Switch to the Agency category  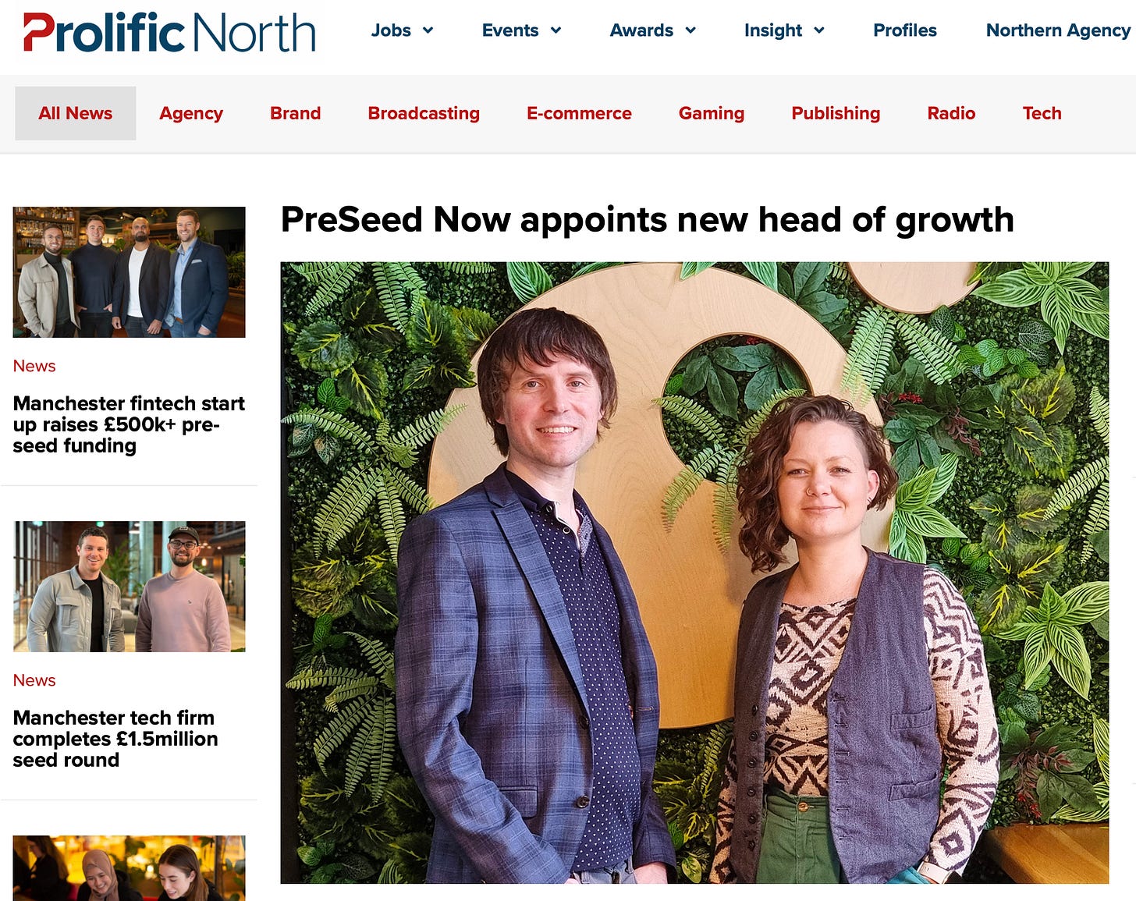191,113
